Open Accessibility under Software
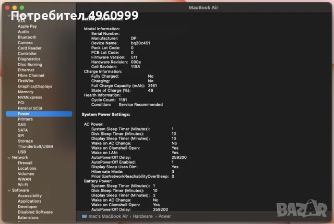Image resolution: width=334 pixels, height=224 pixels. (30, 196)
